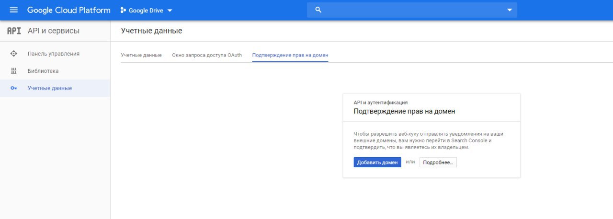
Task: Expand the search bar dropdown arrow
Action: coord(509,10)
